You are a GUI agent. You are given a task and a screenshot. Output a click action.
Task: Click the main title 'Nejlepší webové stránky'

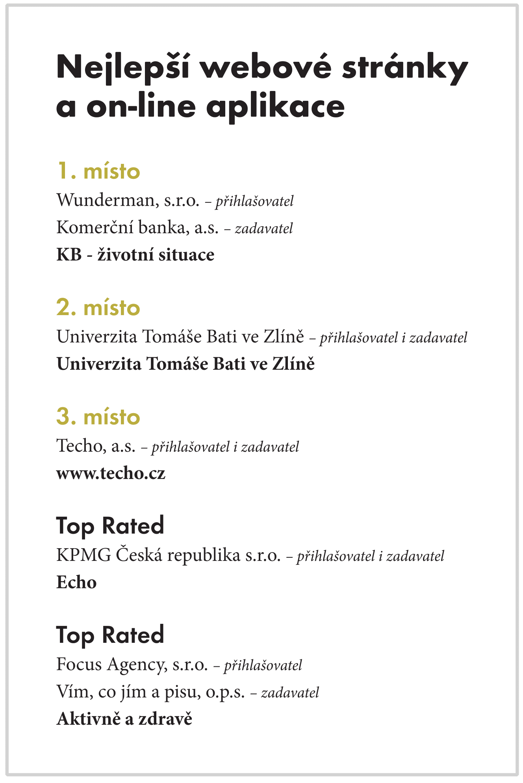click(x=262, y=68)
